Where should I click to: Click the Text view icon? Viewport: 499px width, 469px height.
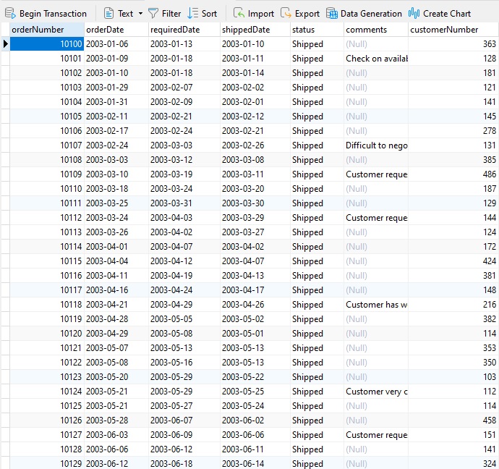coord(108,13)
